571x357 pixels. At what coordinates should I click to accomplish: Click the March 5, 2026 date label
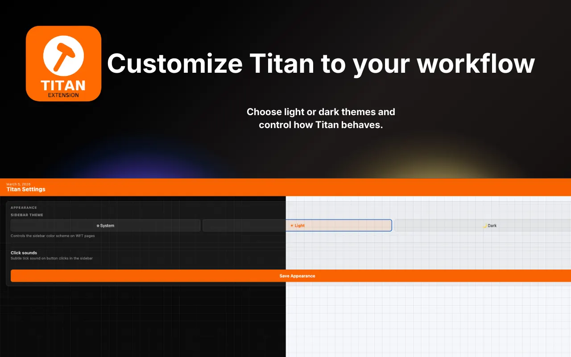pyautogui.click(x=17, y=183)
